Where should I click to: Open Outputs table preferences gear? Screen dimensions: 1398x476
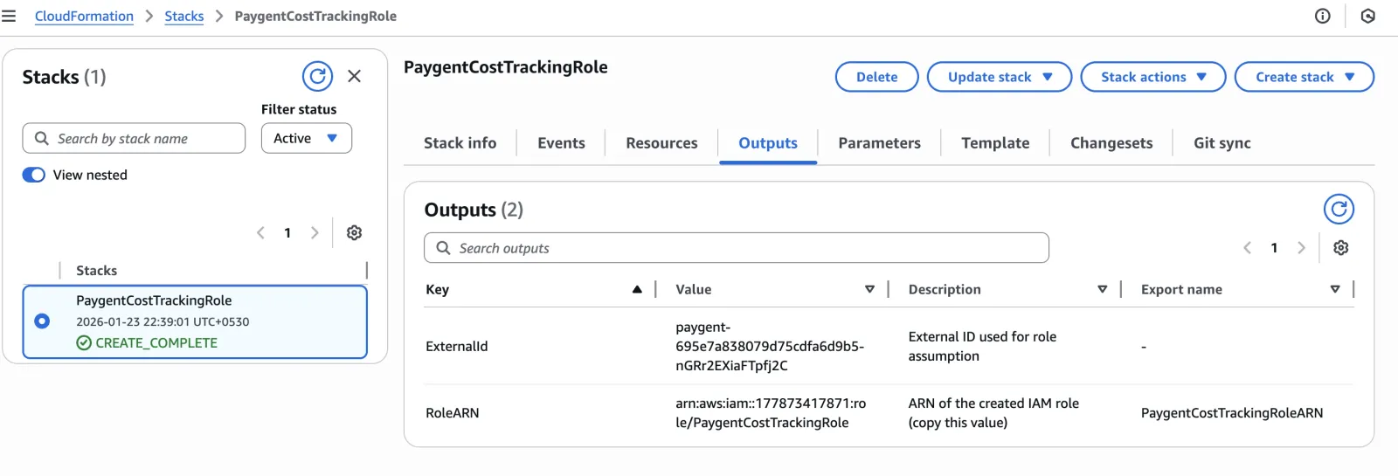point(1341,248)
